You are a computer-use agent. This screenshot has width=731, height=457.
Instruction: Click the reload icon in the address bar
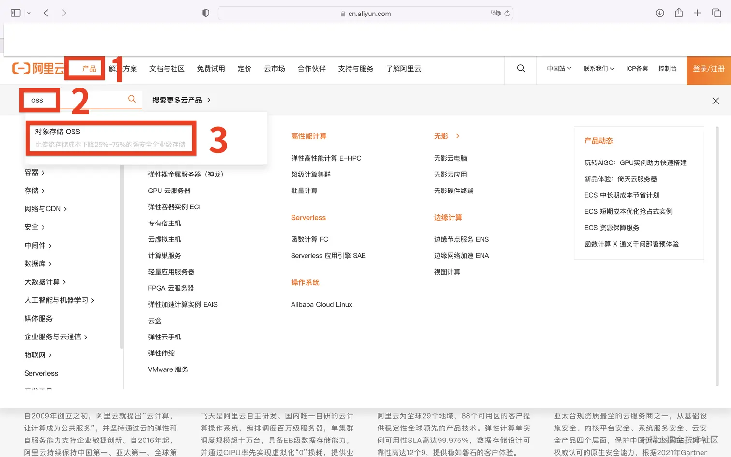(x=506, y=14)
